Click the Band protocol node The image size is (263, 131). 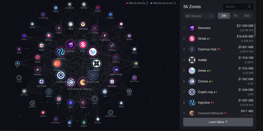pos(71,103)
